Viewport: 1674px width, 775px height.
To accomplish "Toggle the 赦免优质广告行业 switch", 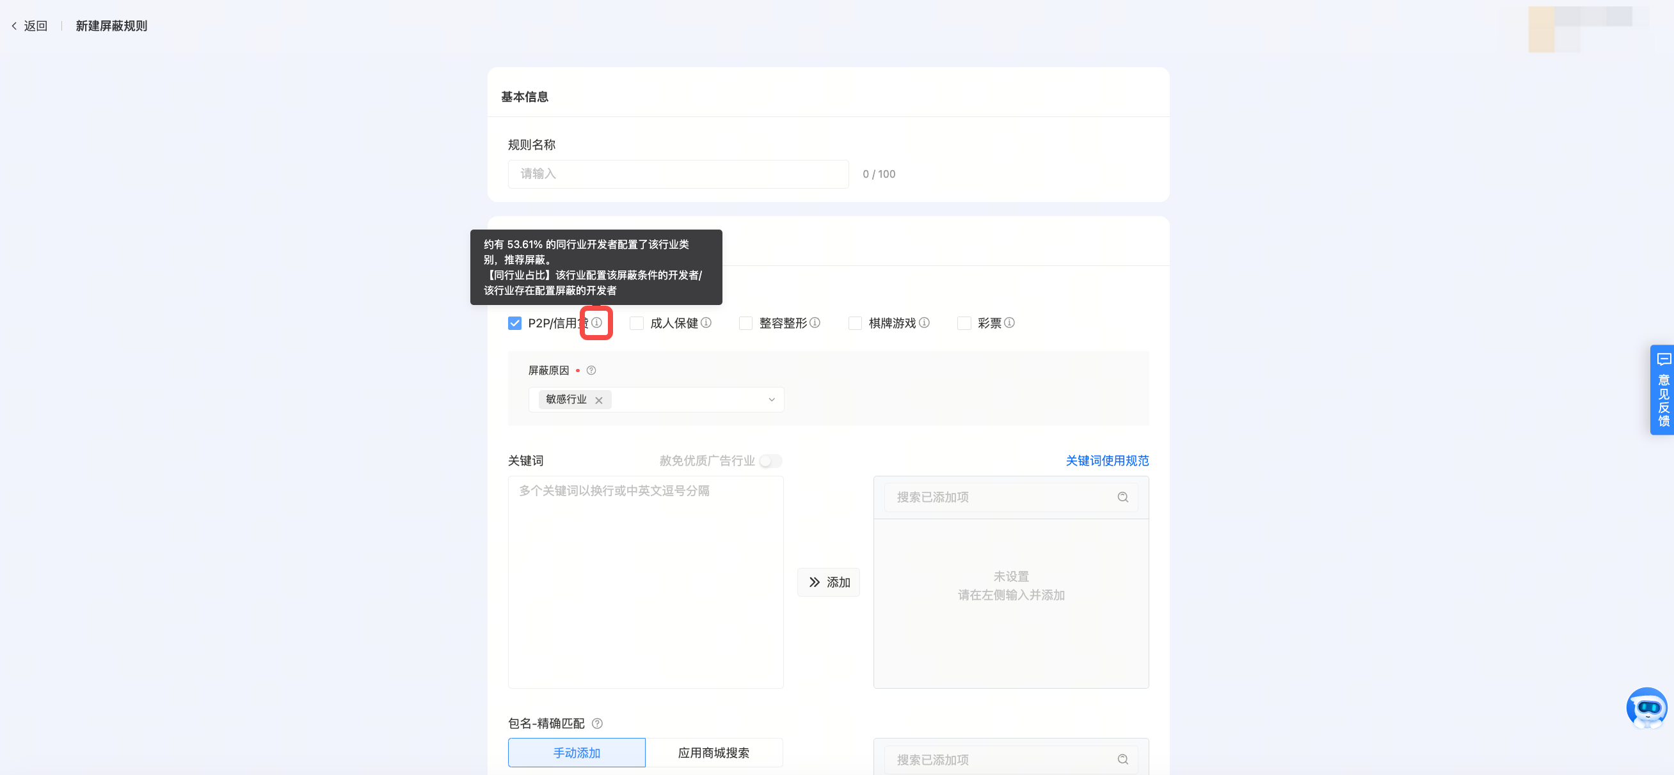I will (x=770, y=460).
